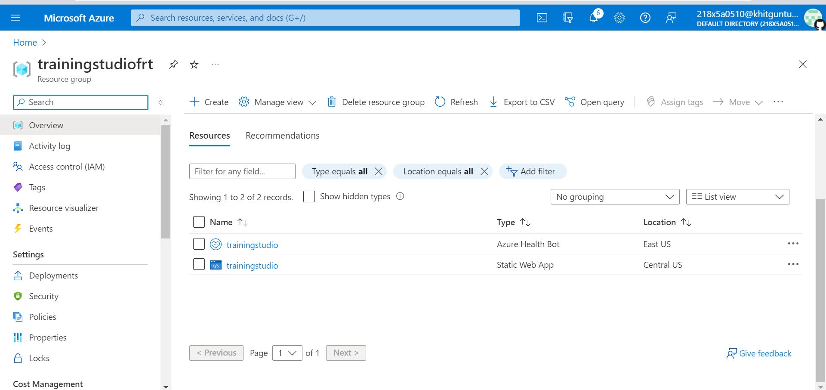Open the top bar feedback icon
The width and height of the screenshot is (826, 390).
671,18
